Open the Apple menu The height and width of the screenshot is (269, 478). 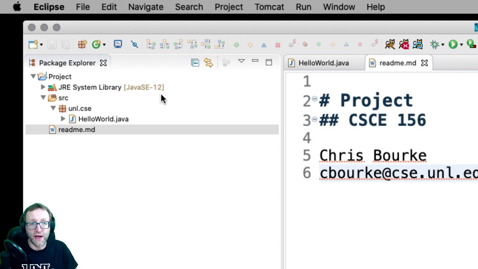17,7
